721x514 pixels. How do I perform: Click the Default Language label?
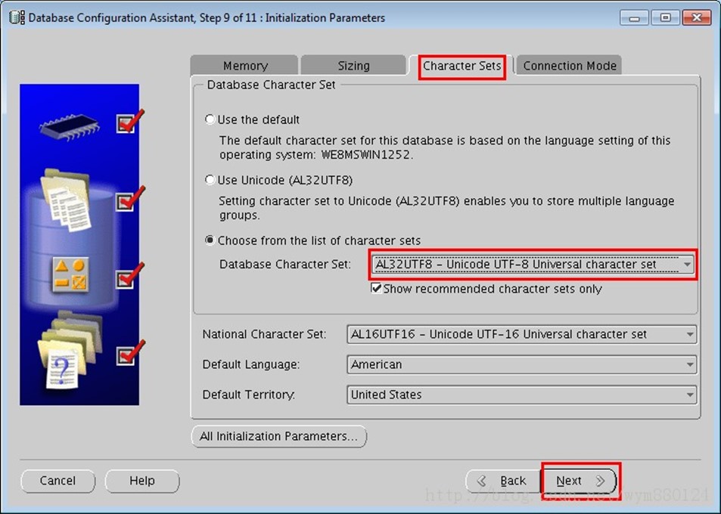pyautogui.click(x=250, y=365)
